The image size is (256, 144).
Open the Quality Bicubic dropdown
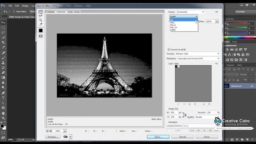pyautogui.click(x=207, y=117)
